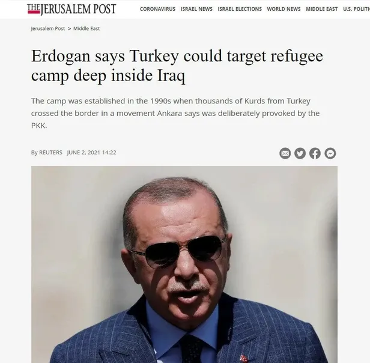Send the article through Messenger icon
Viewport: 370px width, 363px height.
click(x=330, y=153)
